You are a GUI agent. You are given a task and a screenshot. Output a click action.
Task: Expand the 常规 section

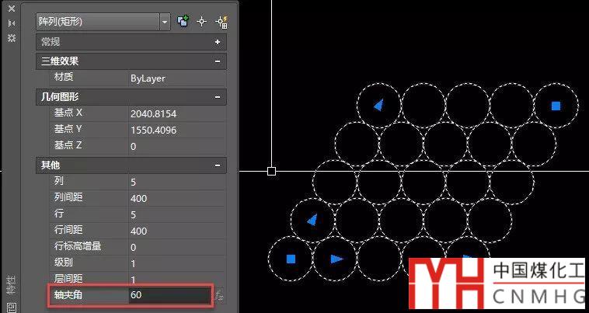click(218, 42)
